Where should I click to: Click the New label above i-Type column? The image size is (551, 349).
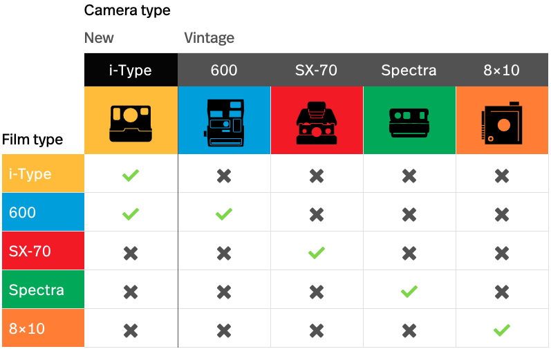click(x=99, y=38)
